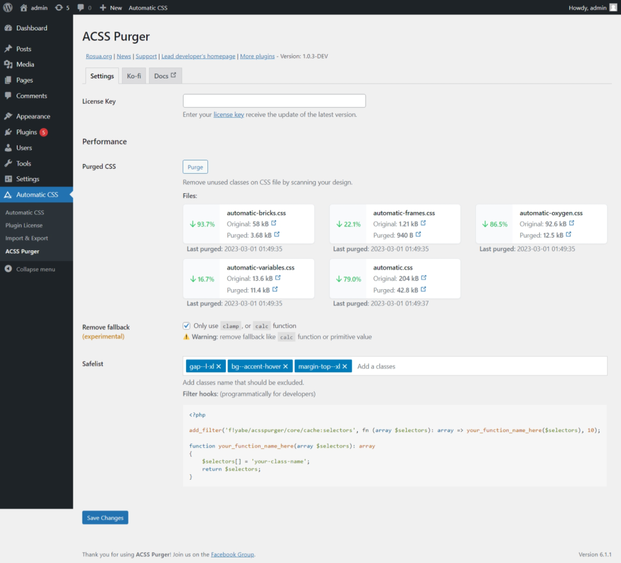Remove the margin-top--xl safelist tag
Screen dimensions: 621x563
click(x=345, y=366)
